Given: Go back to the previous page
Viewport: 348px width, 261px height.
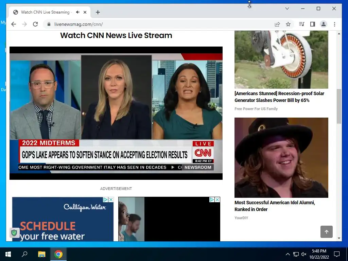Looking at the screenshot, I should tap(14, 24).
